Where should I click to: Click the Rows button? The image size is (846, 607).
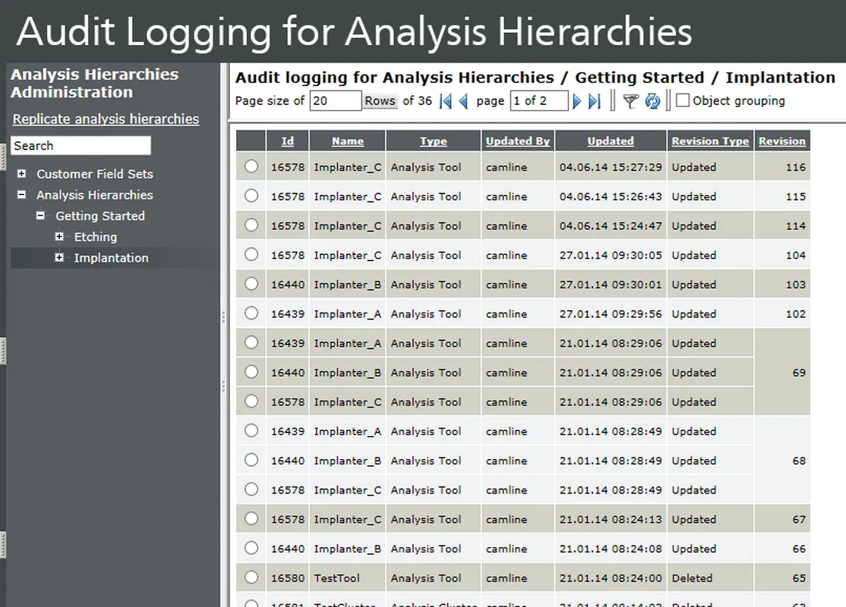379,101
